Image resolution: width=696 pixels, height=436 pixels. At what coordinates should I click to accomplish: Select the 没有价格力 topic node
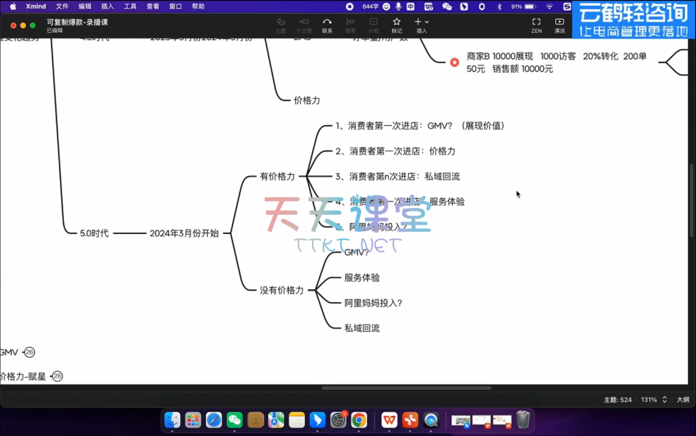281,290
